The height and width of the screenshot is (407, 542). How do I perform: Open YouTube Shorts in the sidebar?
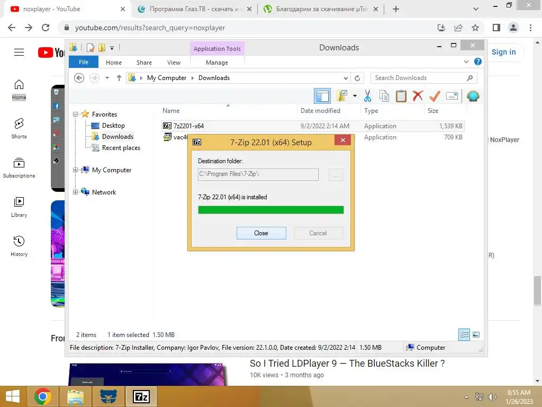pos(19,128)
